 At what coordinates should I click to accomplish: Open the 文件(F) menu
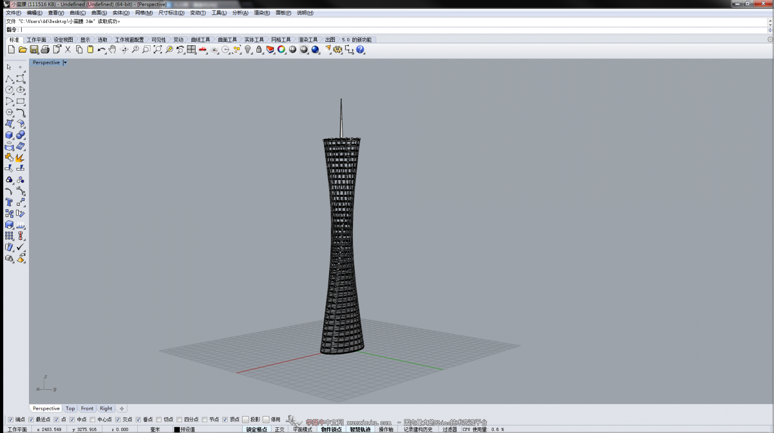pyautogui.click(x=13, y=13)
